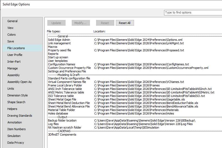Click the Options.xml location path
The width and height of the screenshot is (222, 148).
[x=138, y=40]
